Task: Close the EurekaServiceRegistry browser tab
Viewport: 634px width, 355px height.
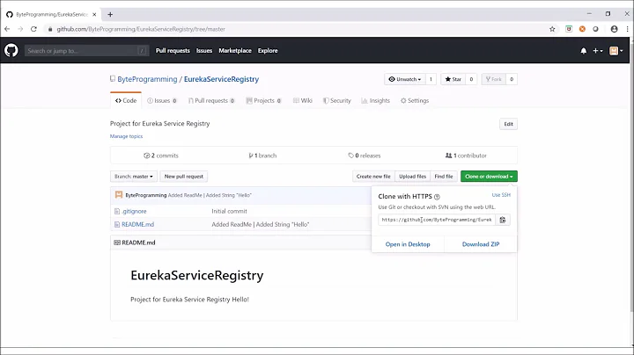Action: coord(94,15)
